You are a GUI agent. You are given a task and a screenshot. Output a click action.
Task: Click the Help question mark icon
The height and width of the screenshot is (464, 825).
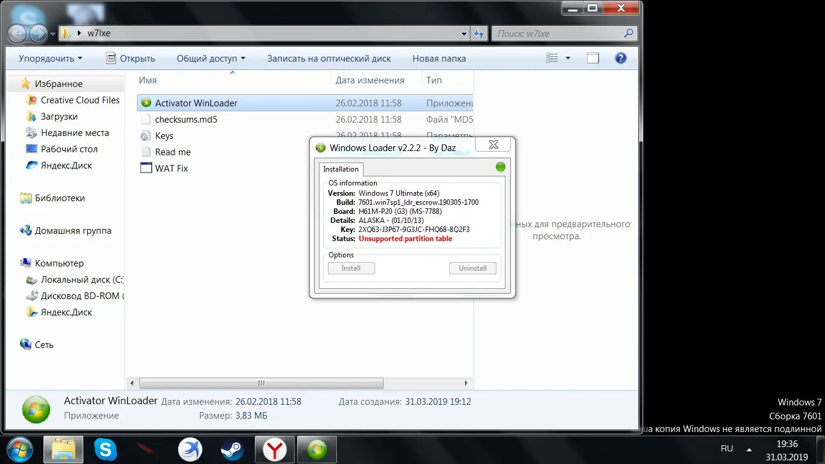coord(621,58)
